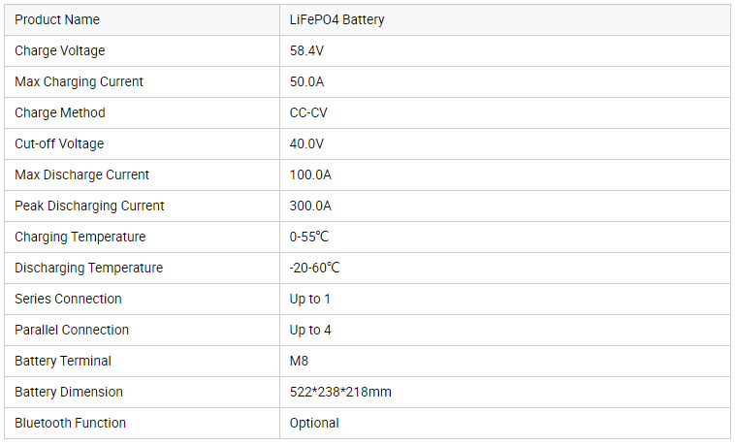Viewport: 735px width, 444px height.
Task: Click the "Charging Temperature" label cell
Action: (x=80, y=238)
